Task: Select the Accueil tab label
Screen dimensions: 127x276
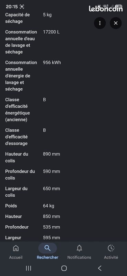Action: pyautogui.click(x=16, y=257)
